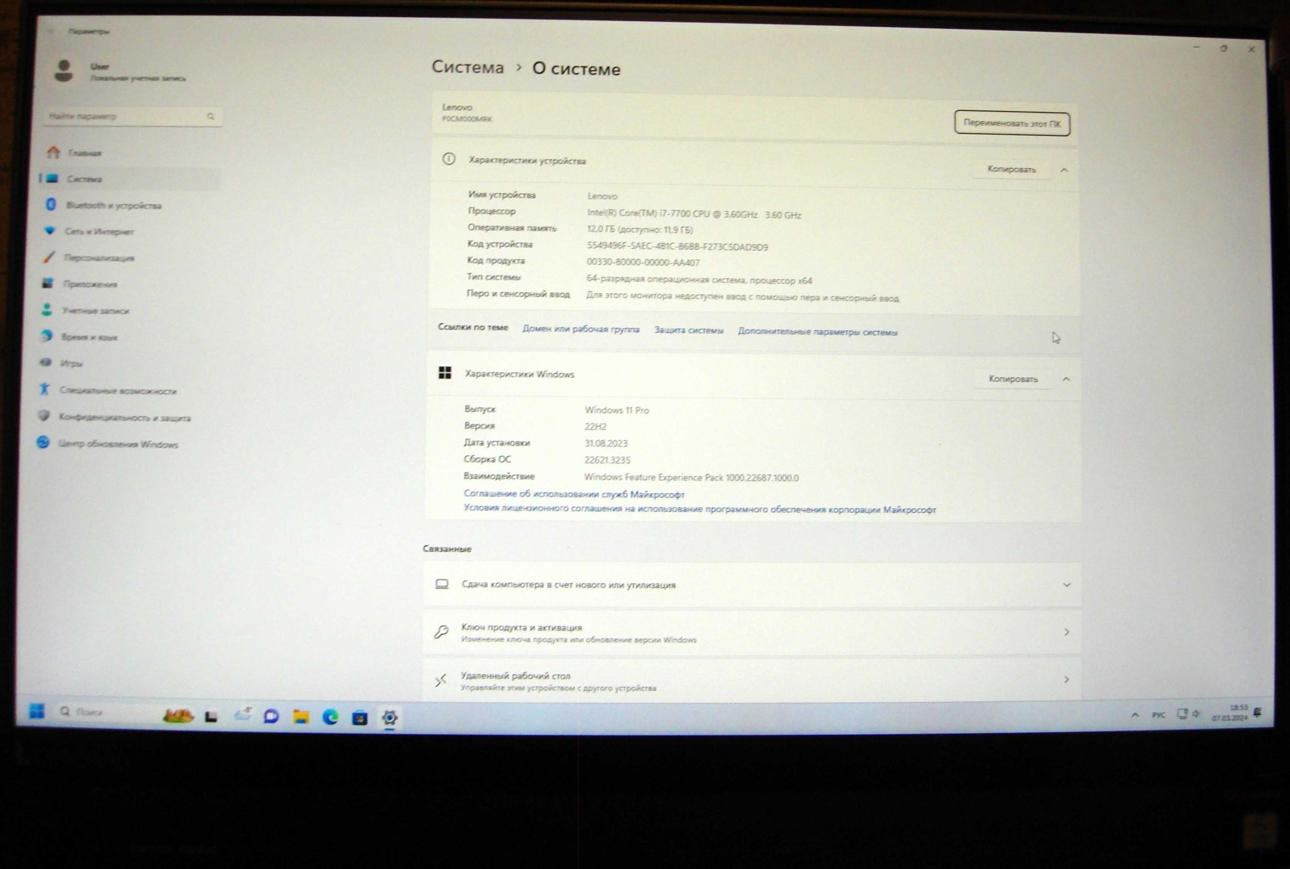Click the РУС language indicator
Screen dimensions: 1290x869
[1158, 715]
